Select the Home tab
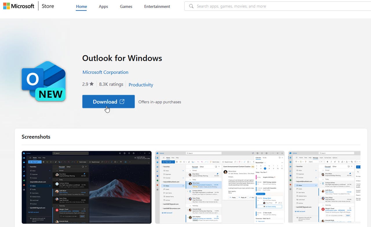Viewport: 371px width, 227px height. (x=81, y=6)
